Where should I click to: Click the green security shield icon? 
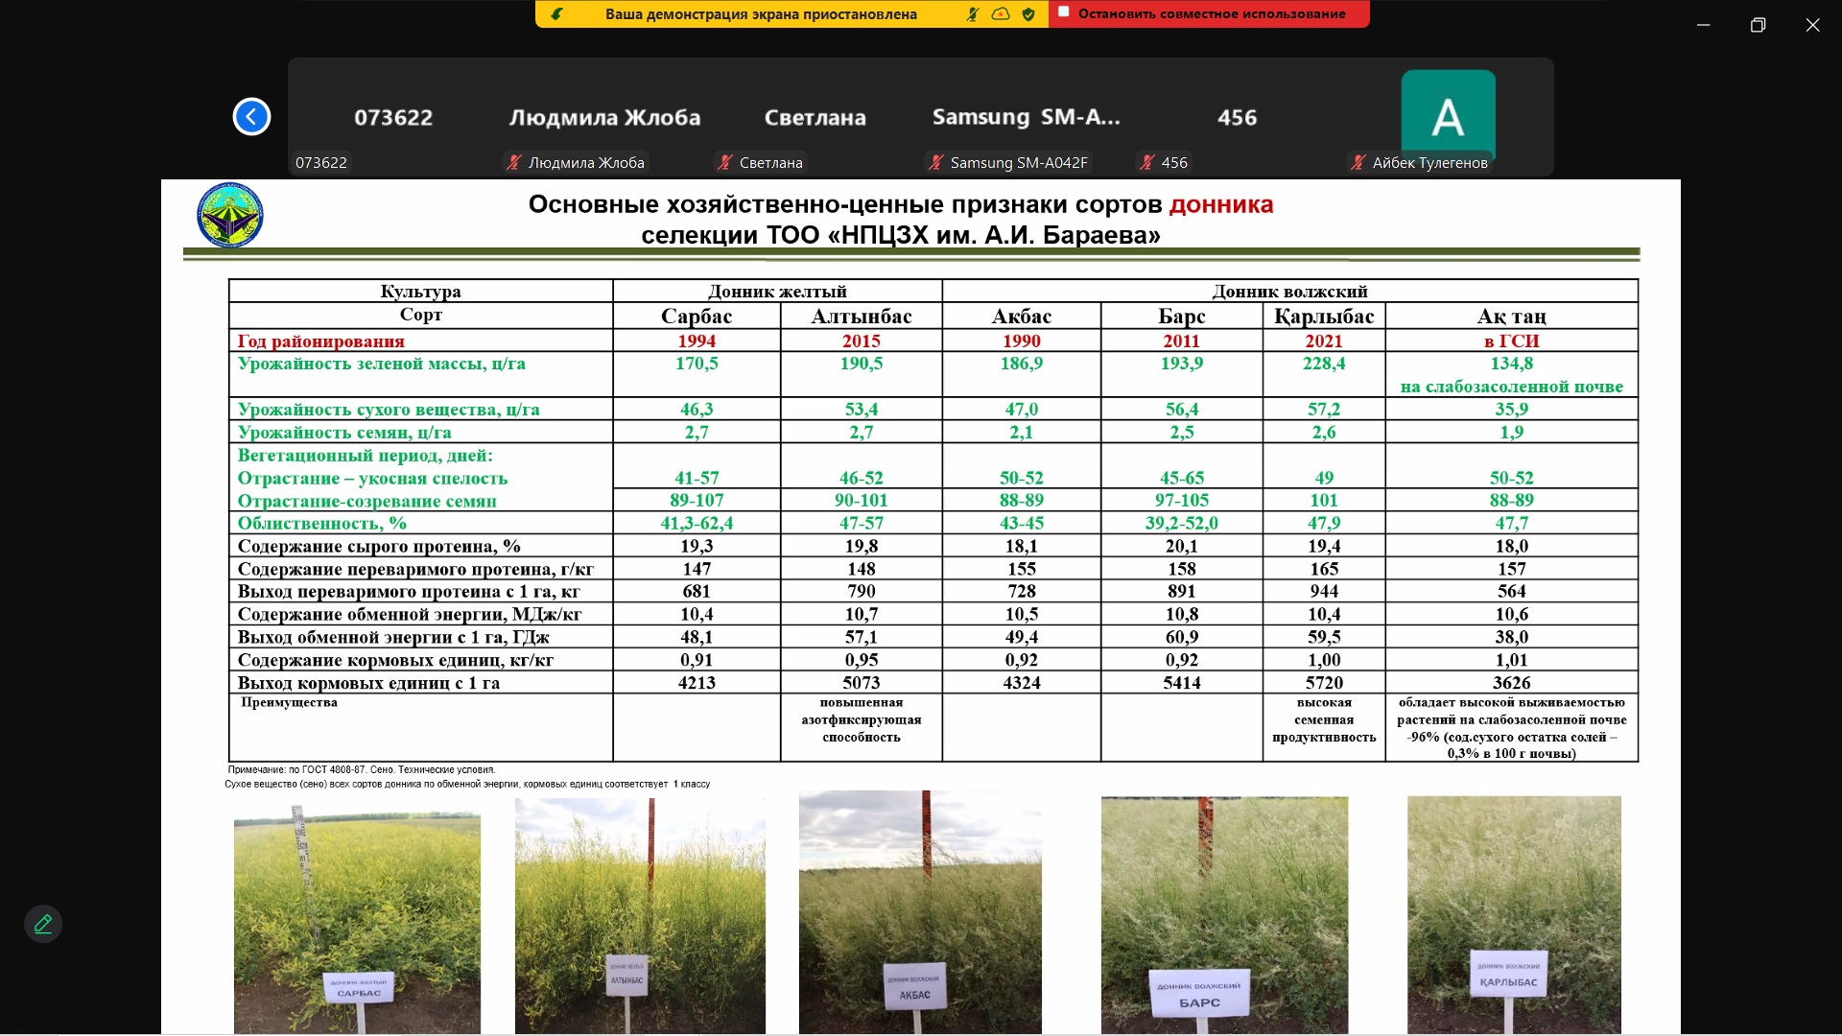1028,14
